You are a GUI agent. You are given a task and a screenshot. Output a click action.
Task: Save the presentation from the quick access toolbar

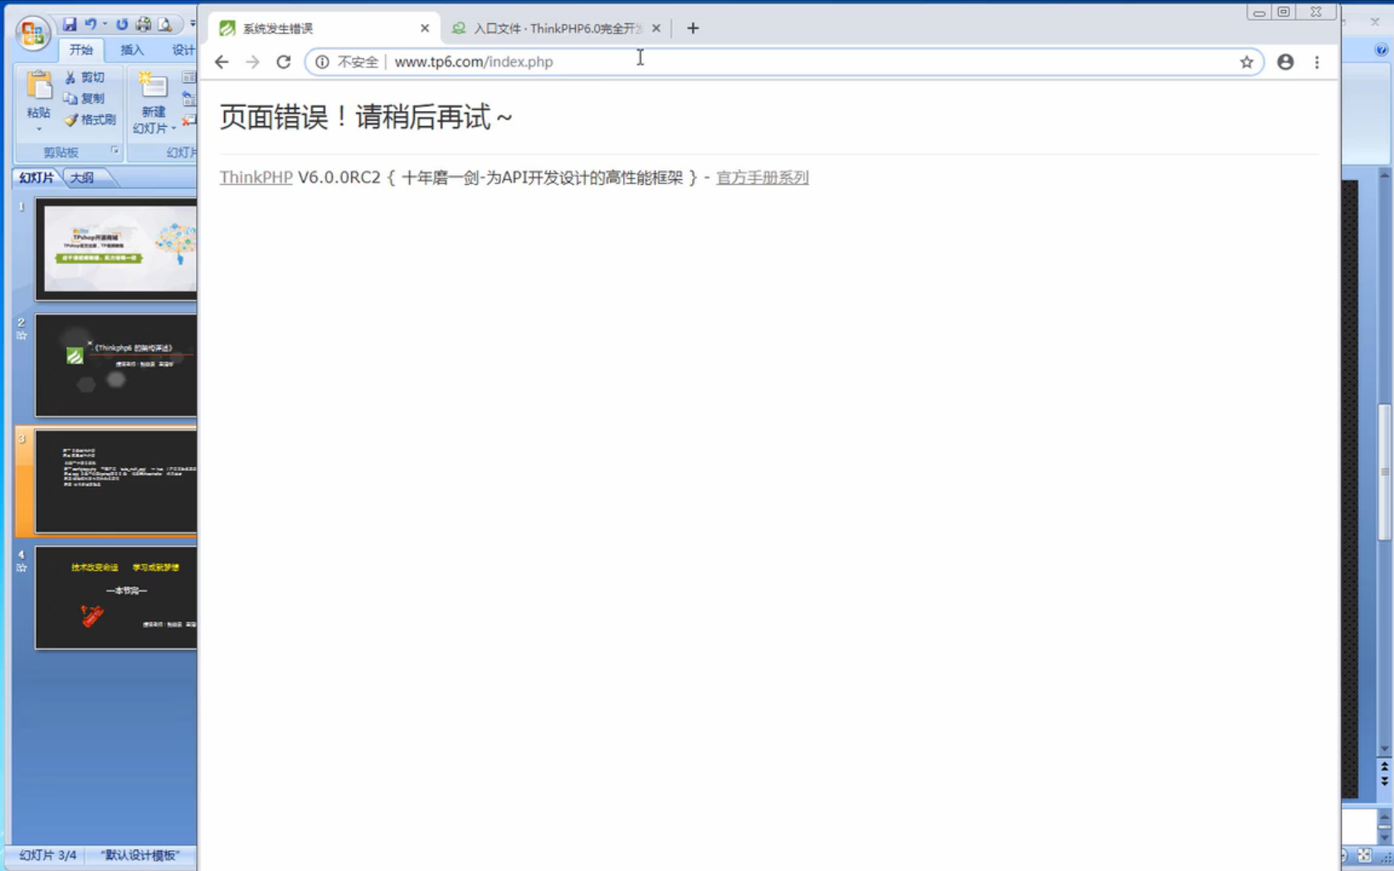point(70,24)
